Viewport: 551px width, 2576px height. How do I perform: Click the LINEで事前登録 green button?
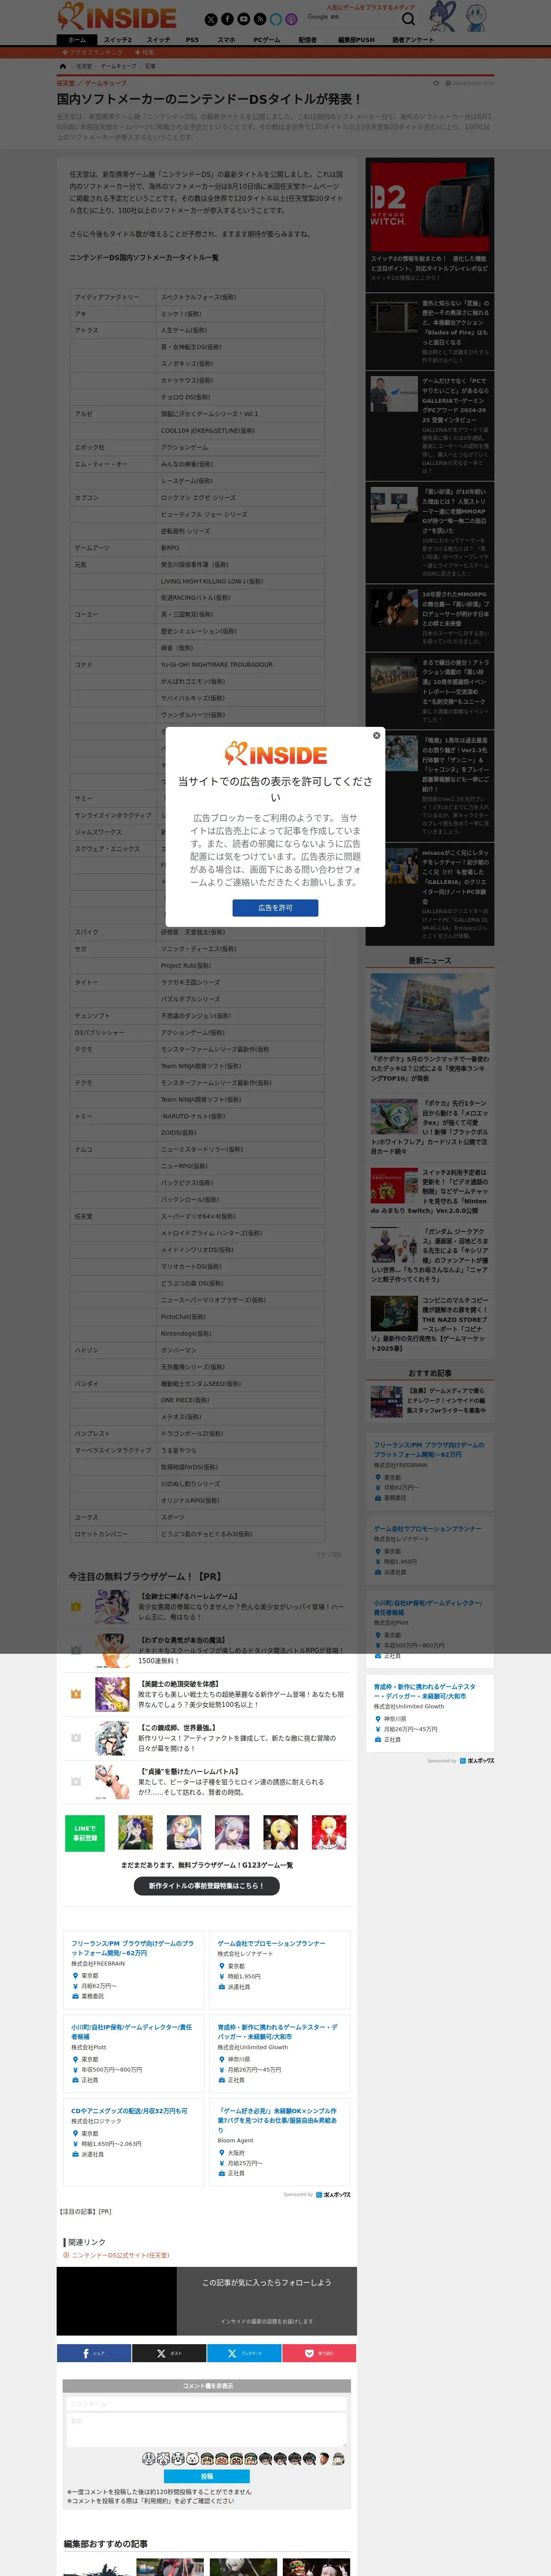click(85, 1832)
